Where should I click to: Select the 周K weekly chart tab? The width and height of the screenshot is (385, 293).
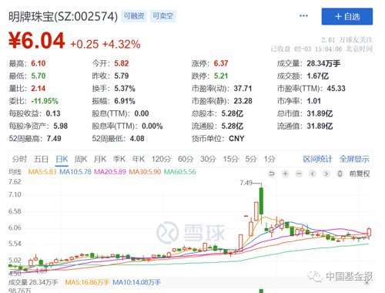81,160
